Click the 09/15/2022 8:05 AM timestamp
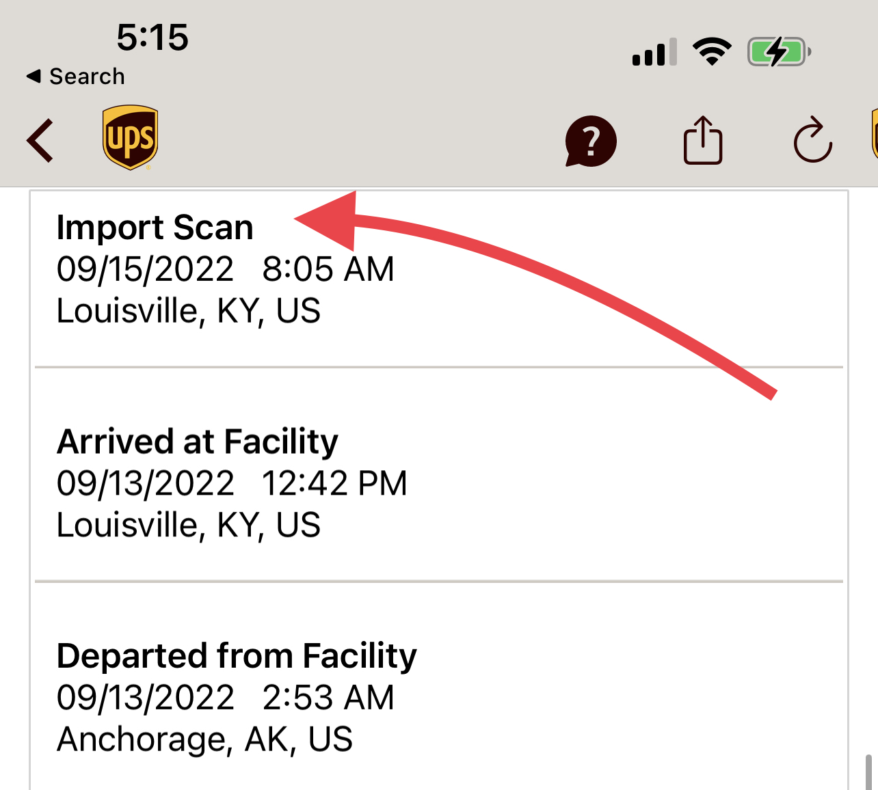 tap(225, 269)
